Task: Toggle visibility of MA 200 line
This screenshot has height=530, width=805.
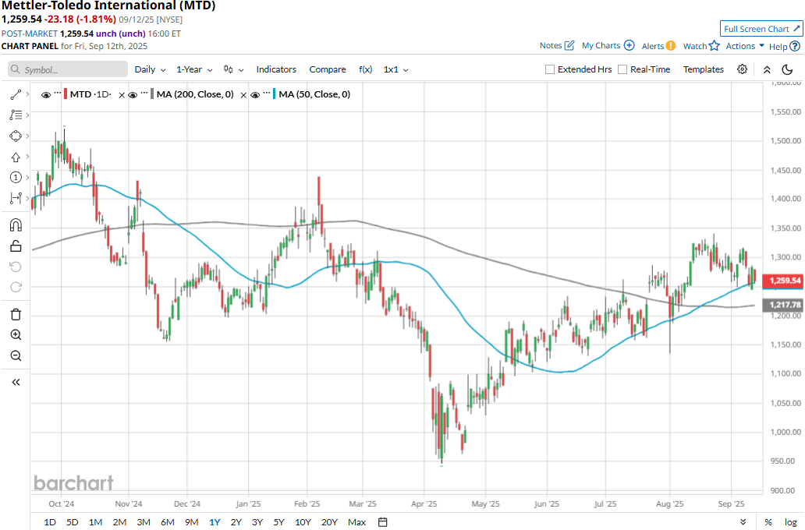Action: coord(133,95)
